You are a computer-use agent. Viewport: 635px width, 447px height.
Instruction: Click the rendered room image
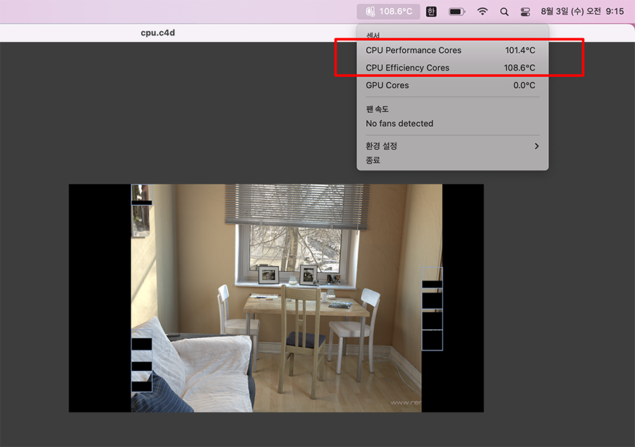pos(276,298)
